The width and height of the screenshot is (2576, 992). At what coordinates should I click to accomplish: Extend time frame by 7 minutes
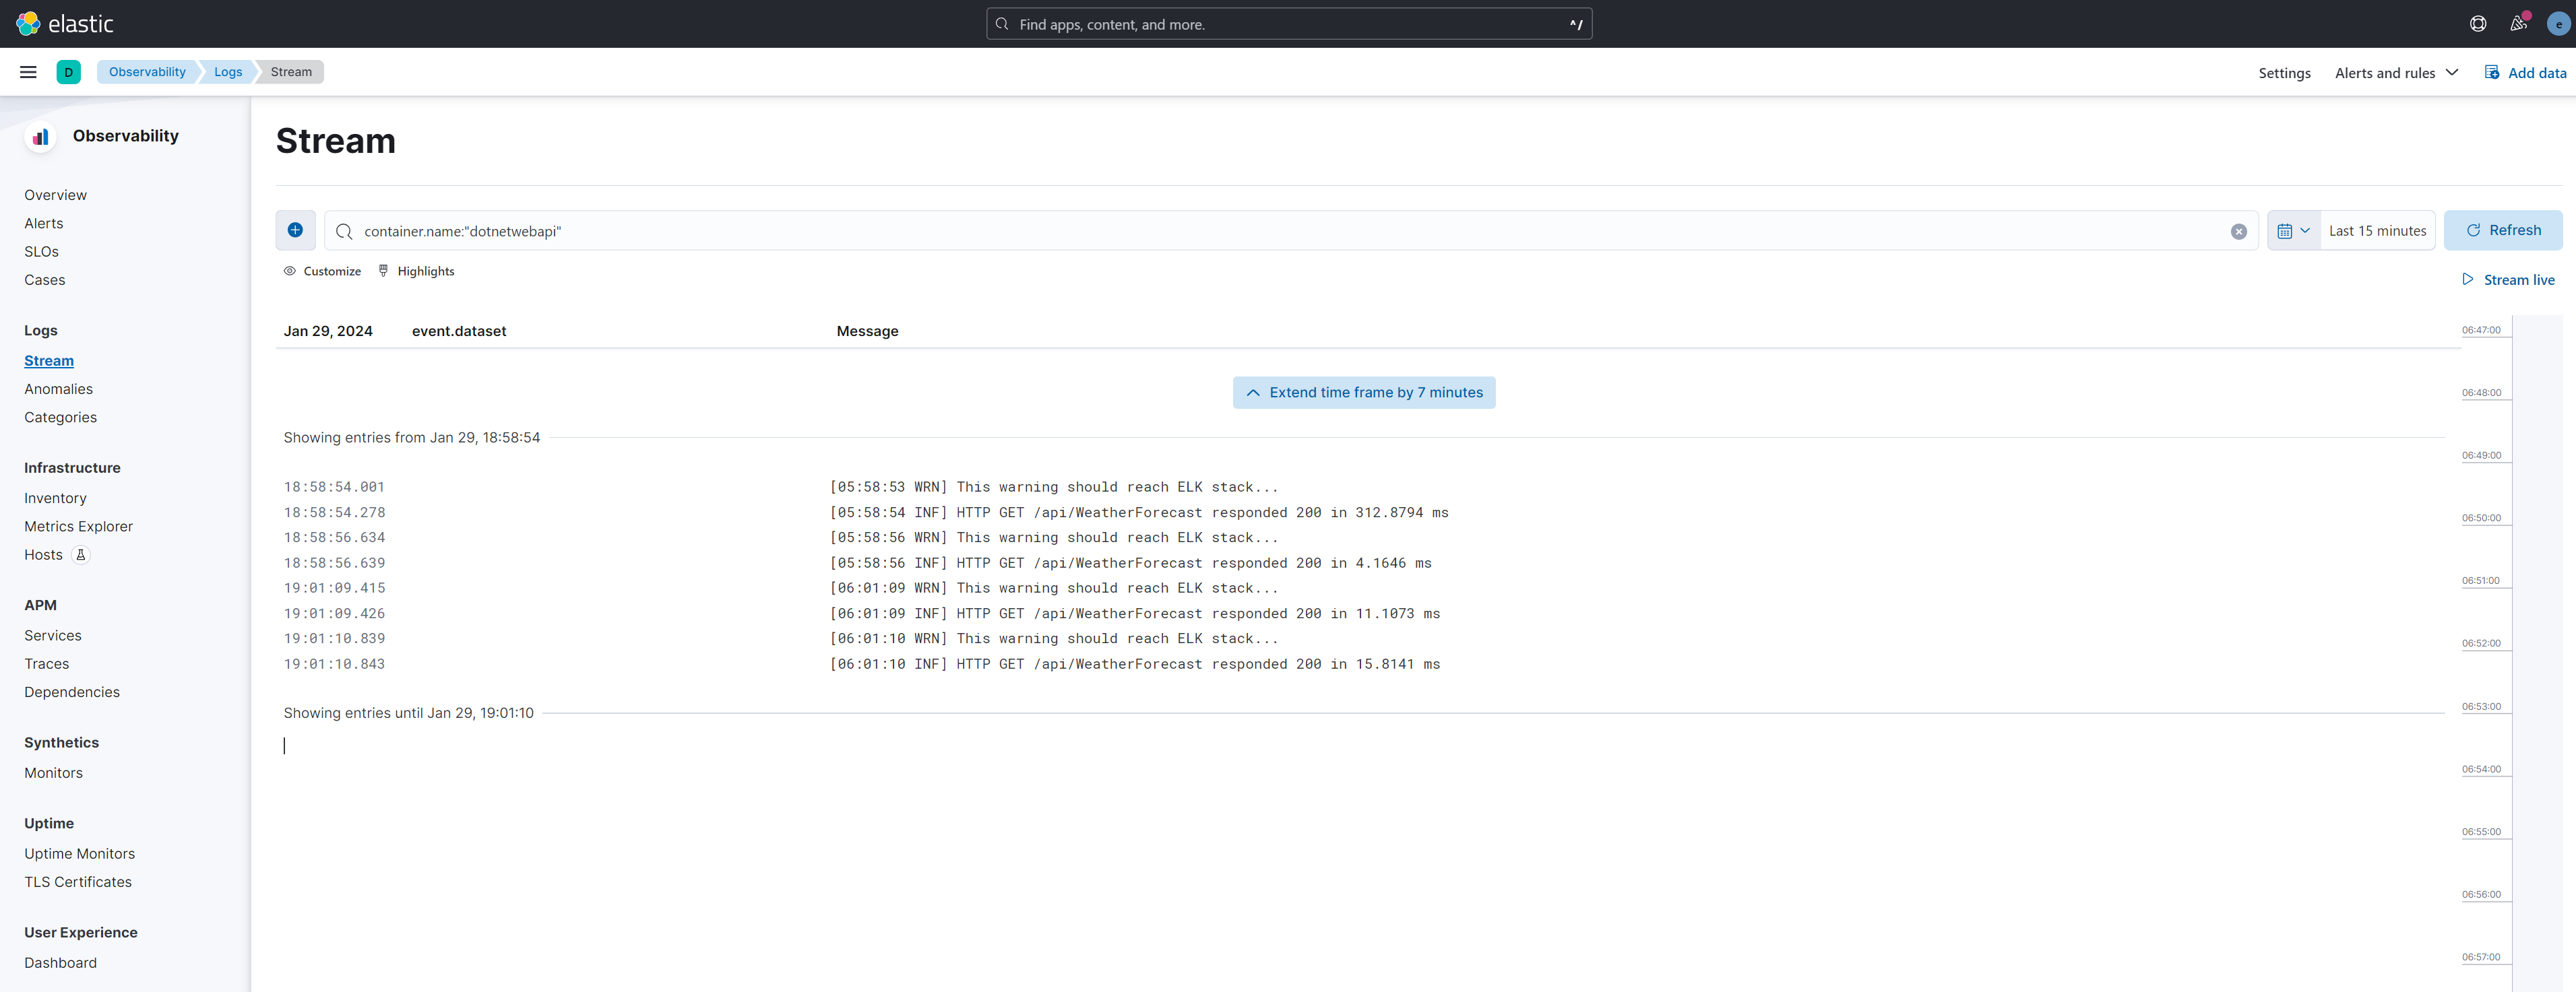tap(1363, 393)
